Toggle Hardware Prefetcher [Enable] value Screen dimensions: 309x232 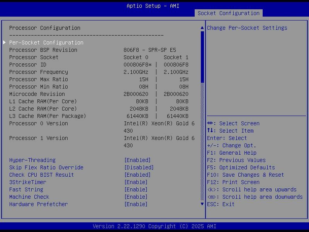(x=136, y=204)
